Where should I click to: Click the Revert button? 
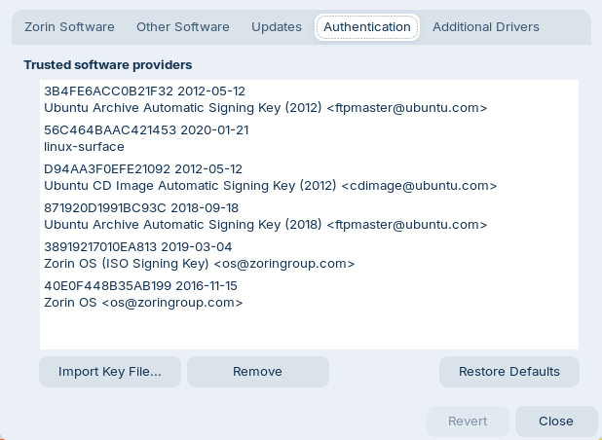(468, 422)
